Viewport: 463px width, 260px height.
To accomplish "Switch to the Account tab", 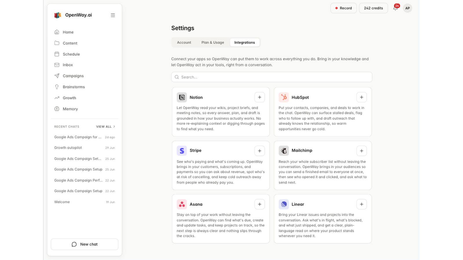I will coord(184,42).
